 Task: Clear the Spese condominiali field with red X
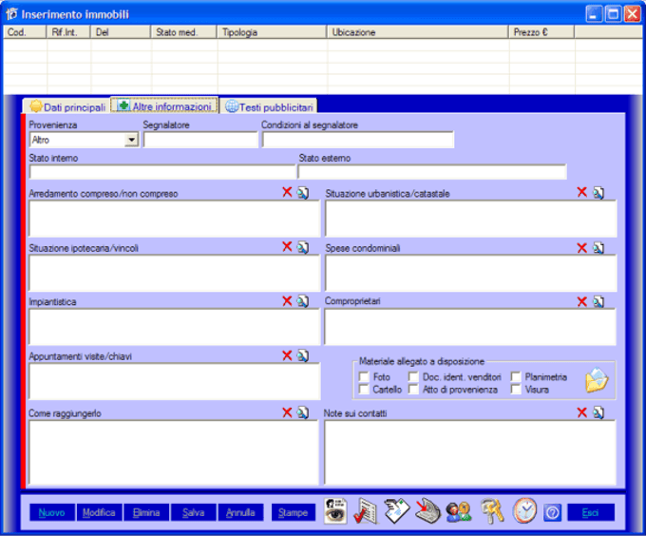point(581,248)
